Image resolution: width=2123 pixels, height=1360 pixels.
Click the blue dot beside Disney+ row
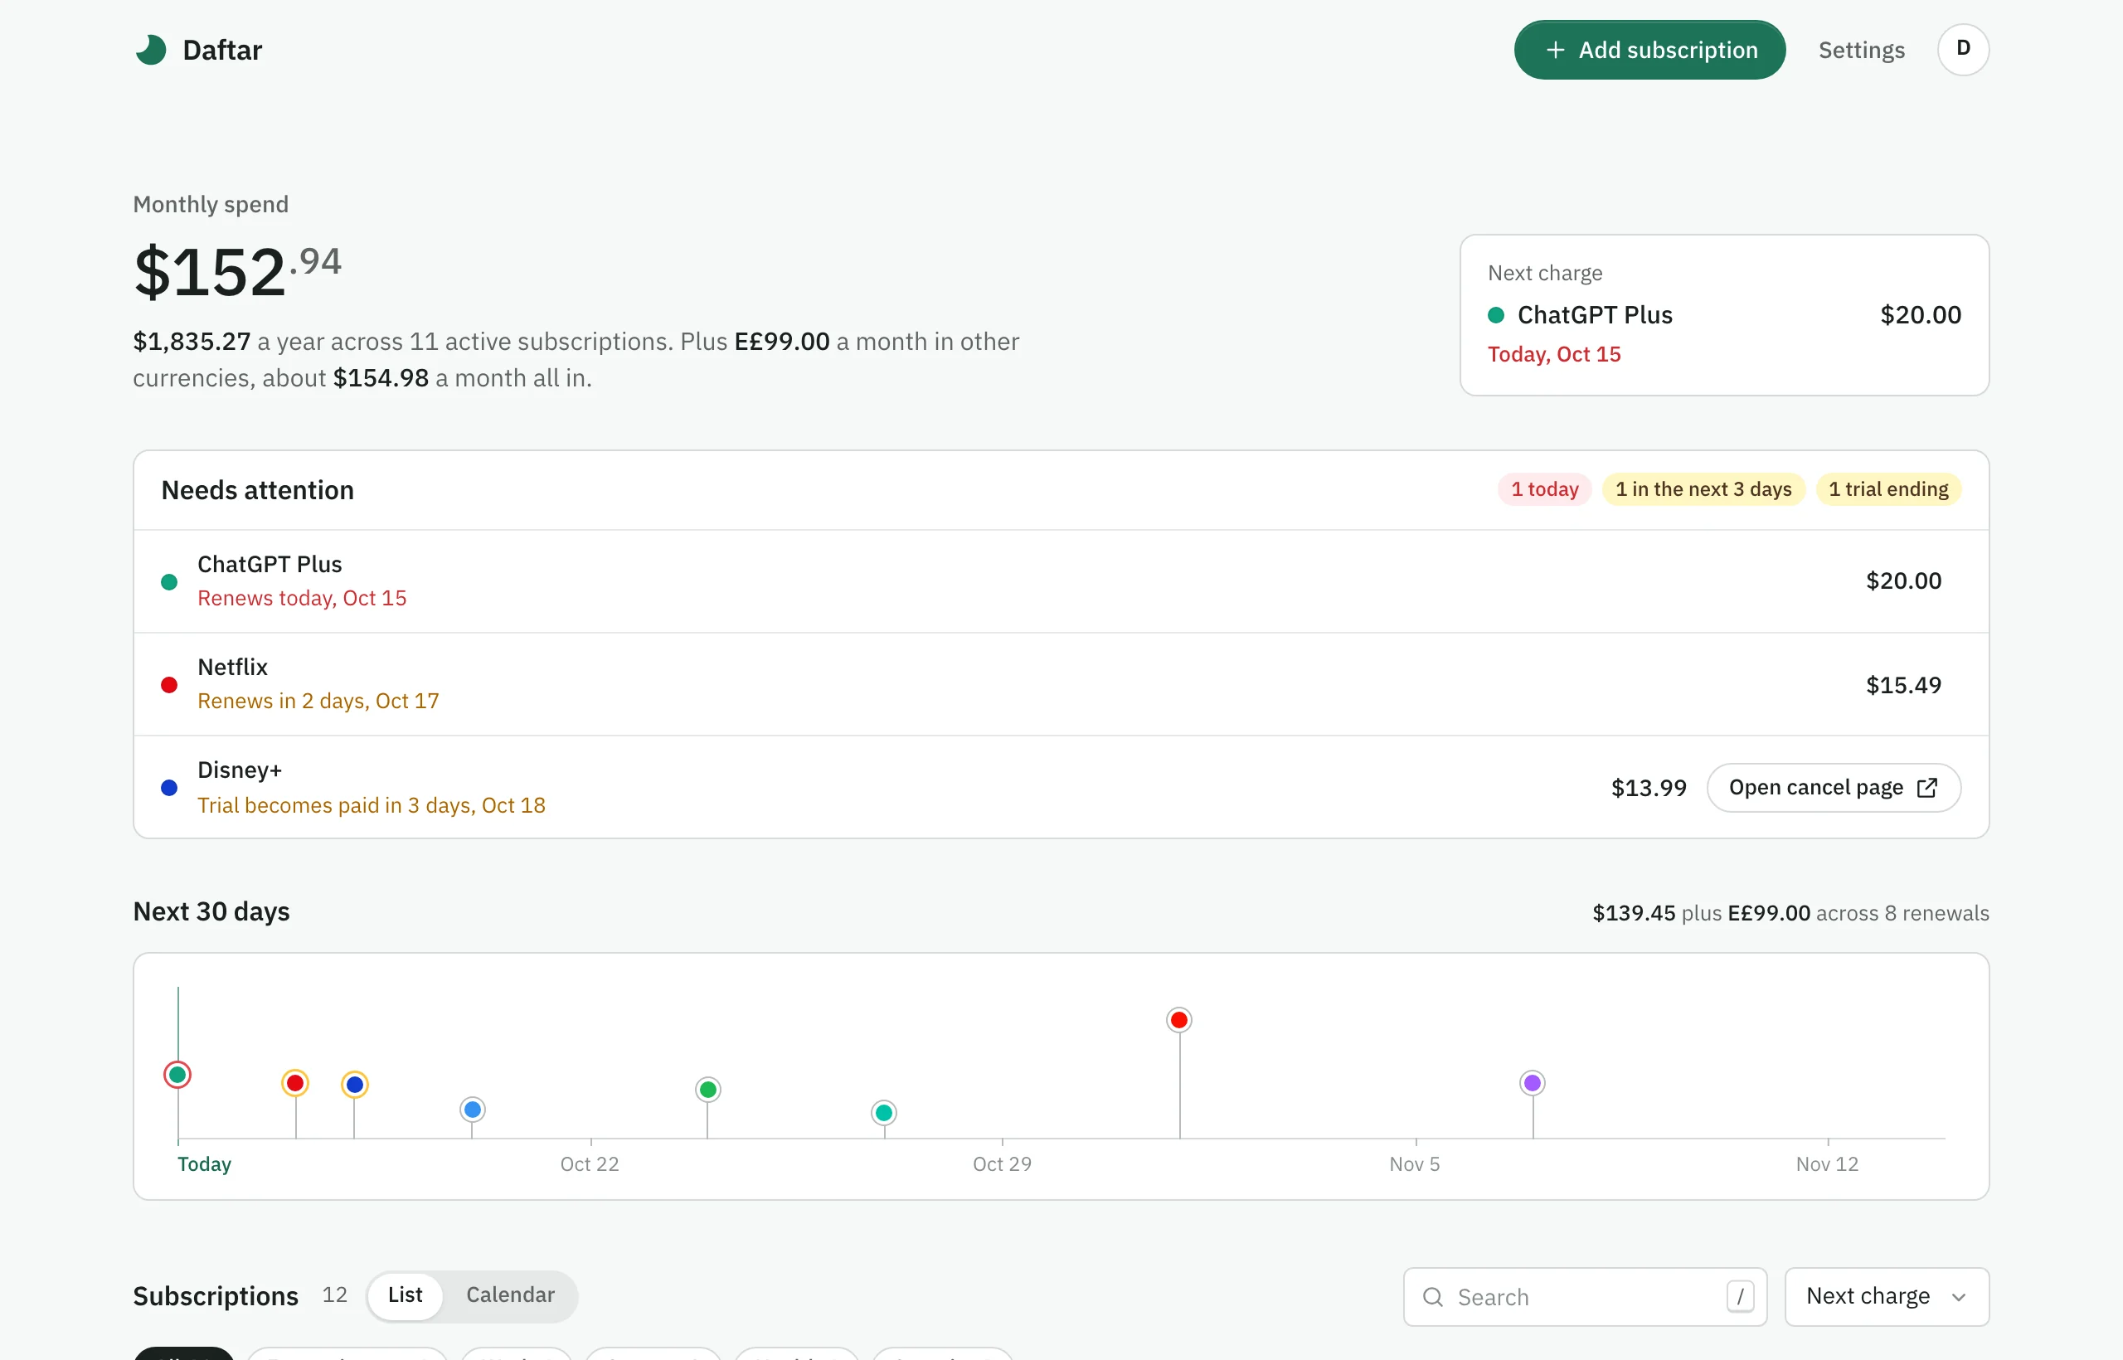pyautogui.click(x=169, y=787)
